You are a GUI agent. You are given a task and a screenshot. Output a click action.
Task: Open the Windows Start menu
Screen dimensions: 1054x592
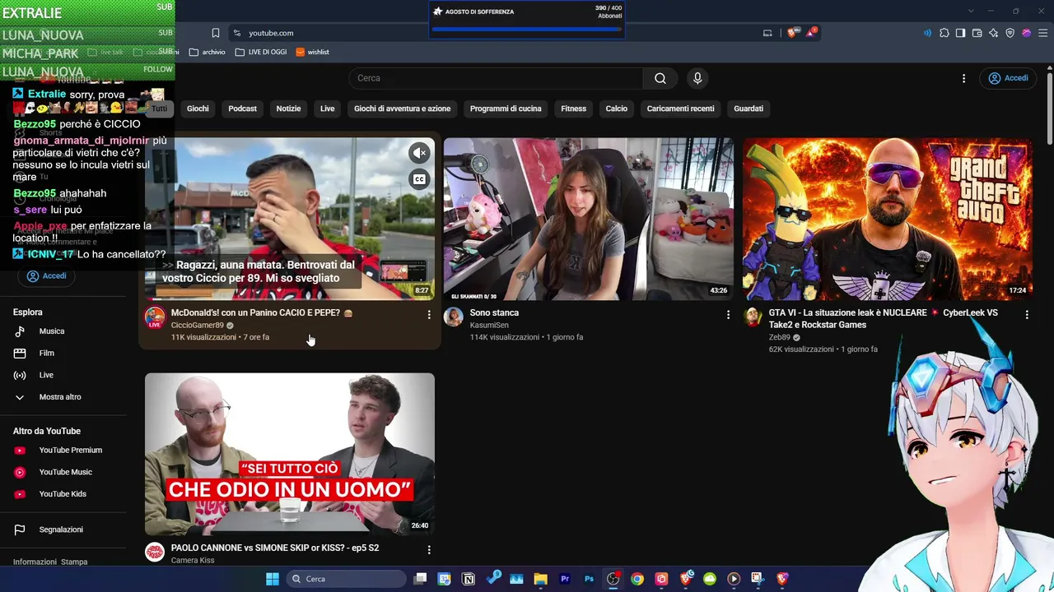(x=273, y=579)
